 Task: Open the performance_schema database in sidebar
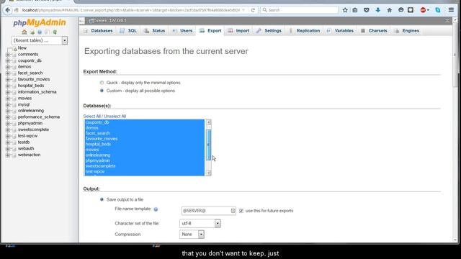coord(38,117)
